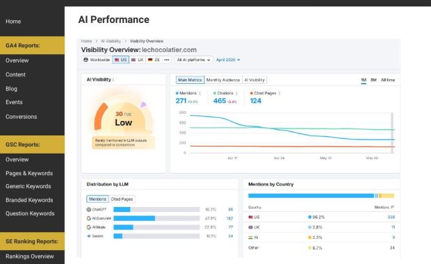The image size is (431, 264).
Task: Toggle the Citations series legend dot
Action: pos(215,93)
